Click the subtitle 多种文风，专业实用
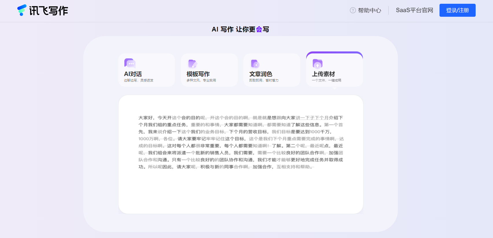The height and width of the screenshot is (238, 493). [x=201, y=80]
